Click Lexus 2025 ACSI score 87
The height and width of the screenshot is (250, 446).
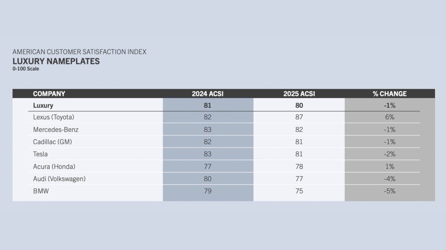click(299, 117)
